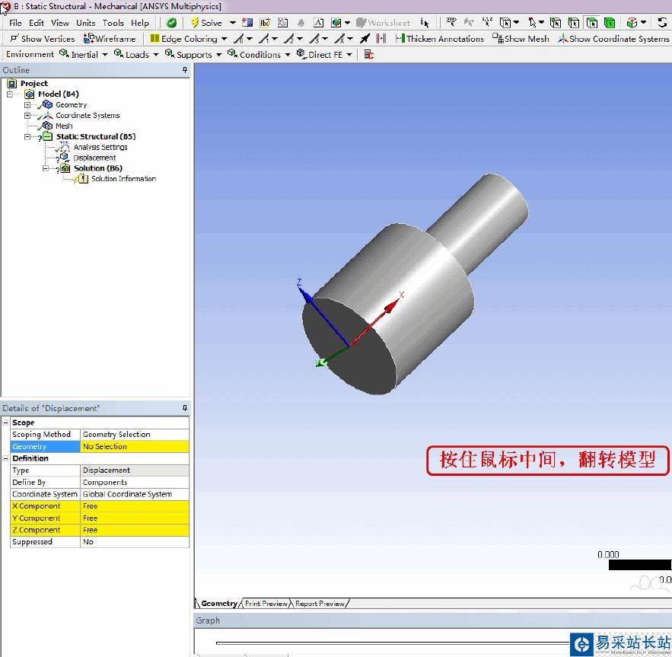Select the Body selection filter
The width and height of the screenshot is (672, 657).
tap(610, 23)
